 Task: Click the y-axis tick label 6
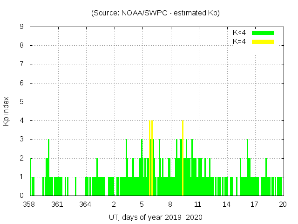[x=22, y=83]
